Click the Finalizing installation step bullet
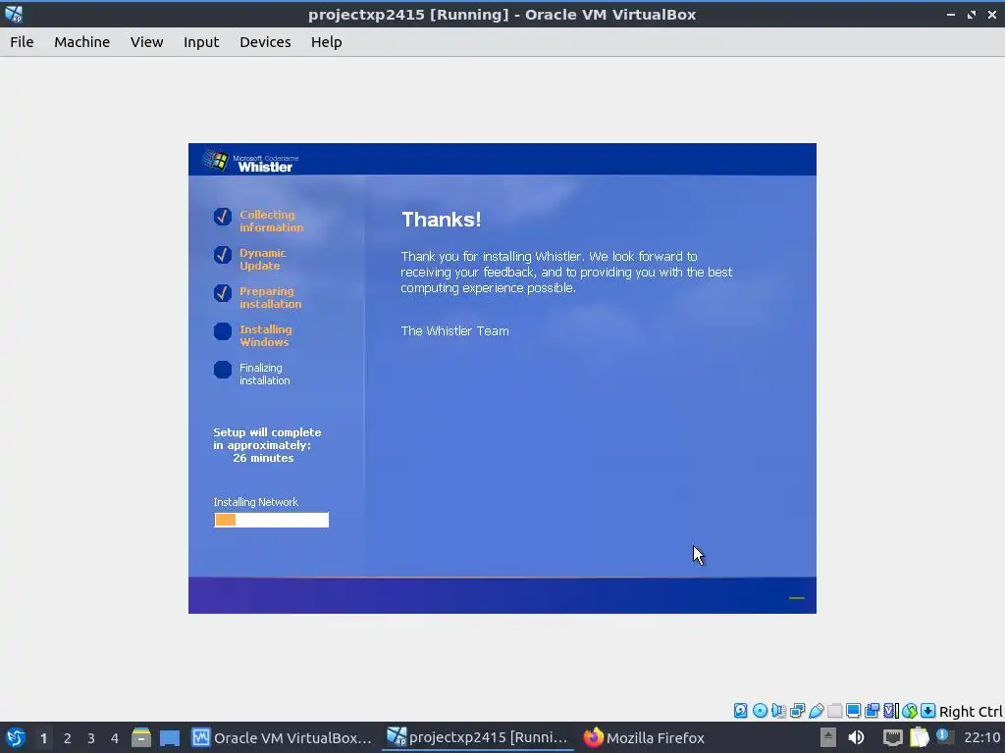The image size is (1005, 753). (x=223, y=370)
